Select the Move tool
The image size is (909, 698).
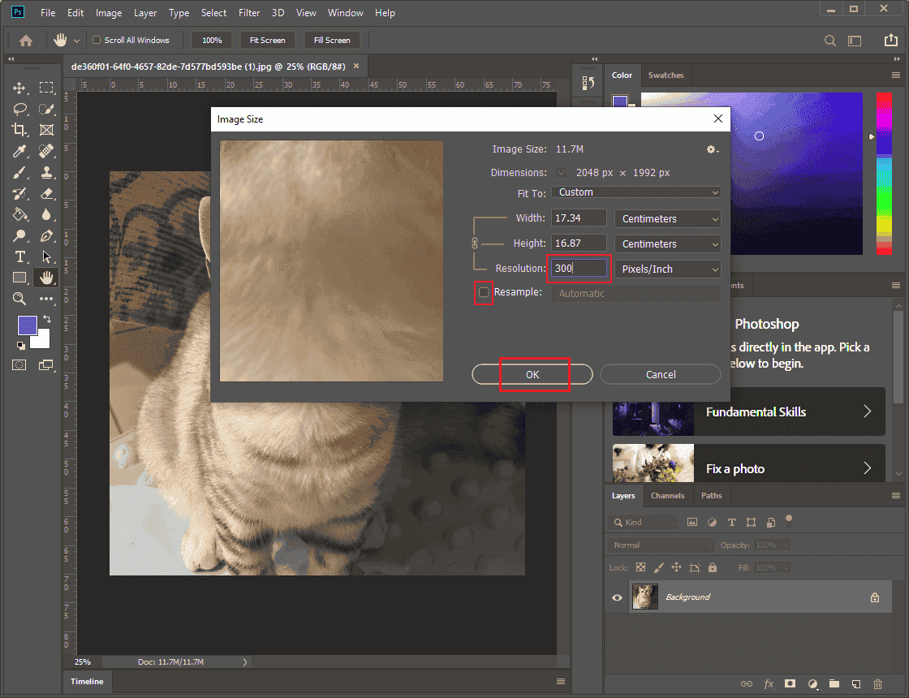coord(19,88)
